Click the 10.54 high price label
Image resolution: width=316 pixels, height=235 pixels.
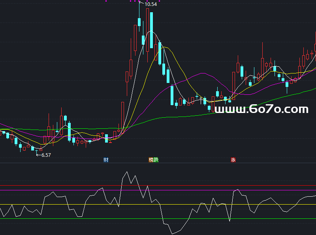150,4
